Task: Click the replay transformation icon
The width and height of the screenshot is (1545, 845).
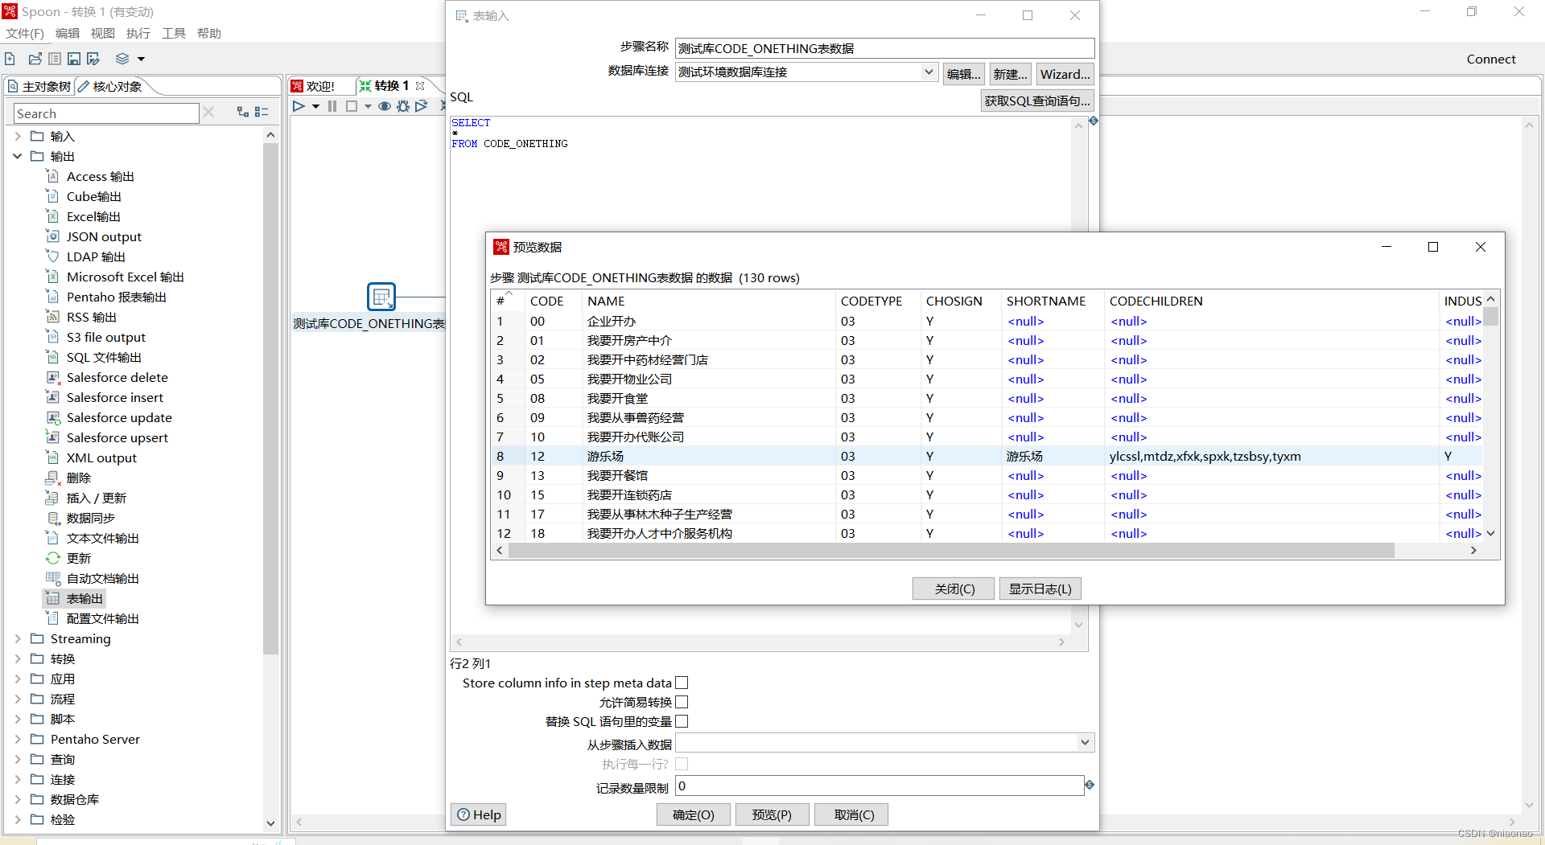Action: point(422,106)
